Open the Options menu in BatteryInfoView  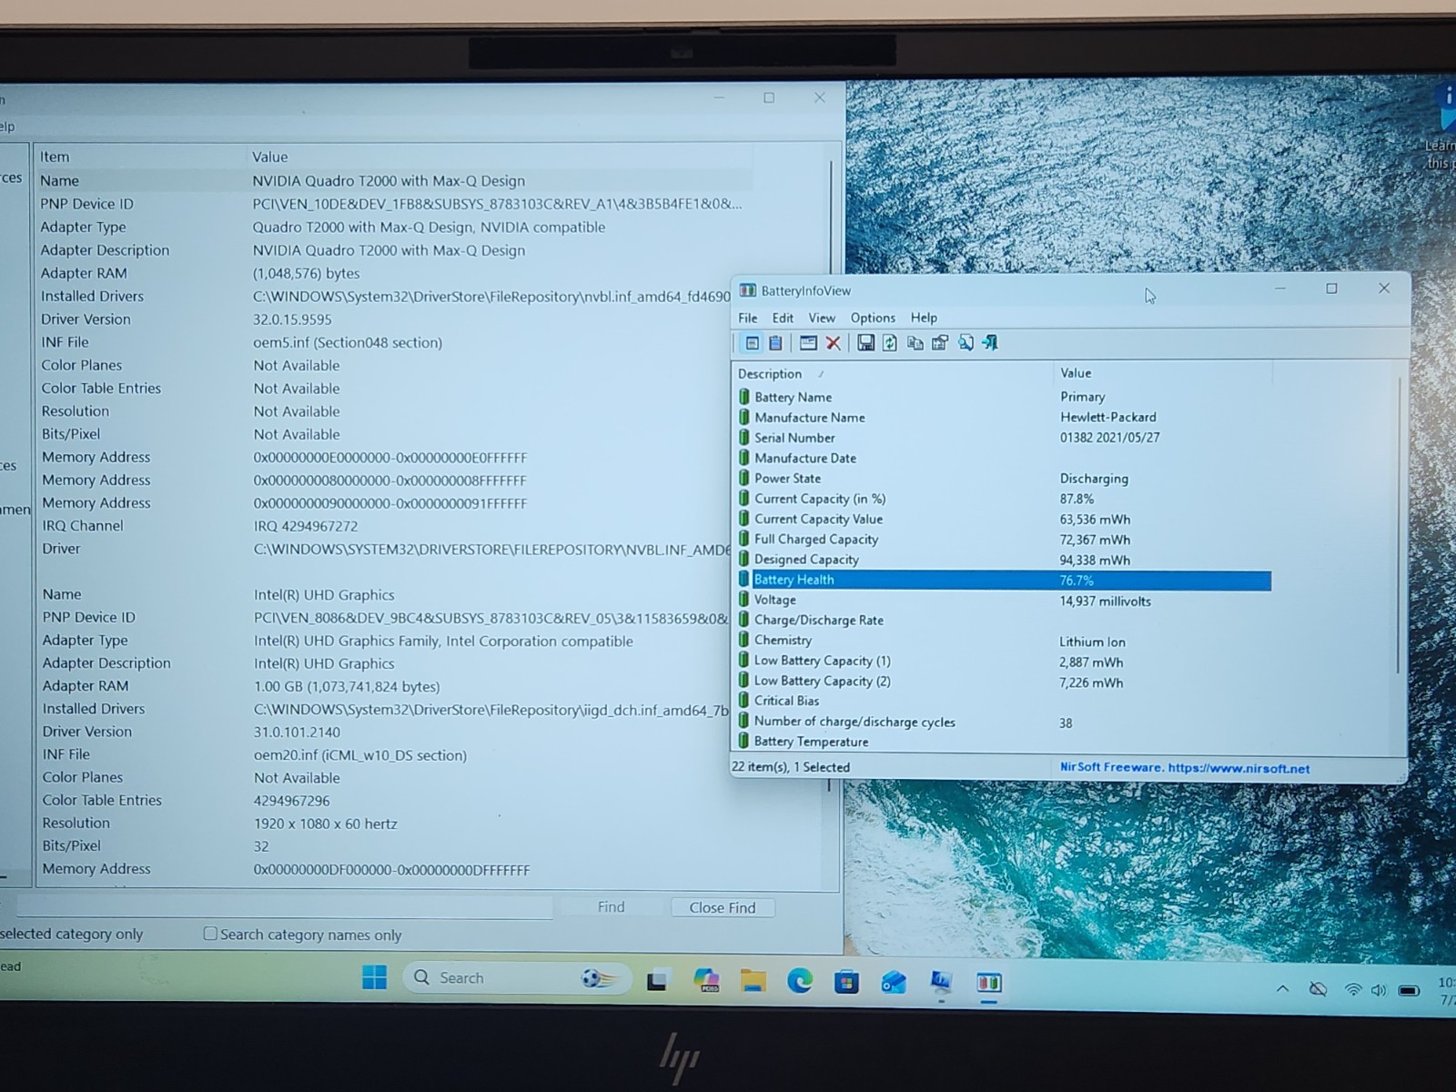coord(873,318)
